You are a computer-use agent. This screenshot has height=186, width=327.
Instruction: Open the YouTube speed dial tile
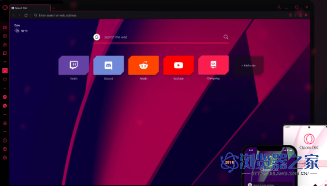click(x=178, y=65)
